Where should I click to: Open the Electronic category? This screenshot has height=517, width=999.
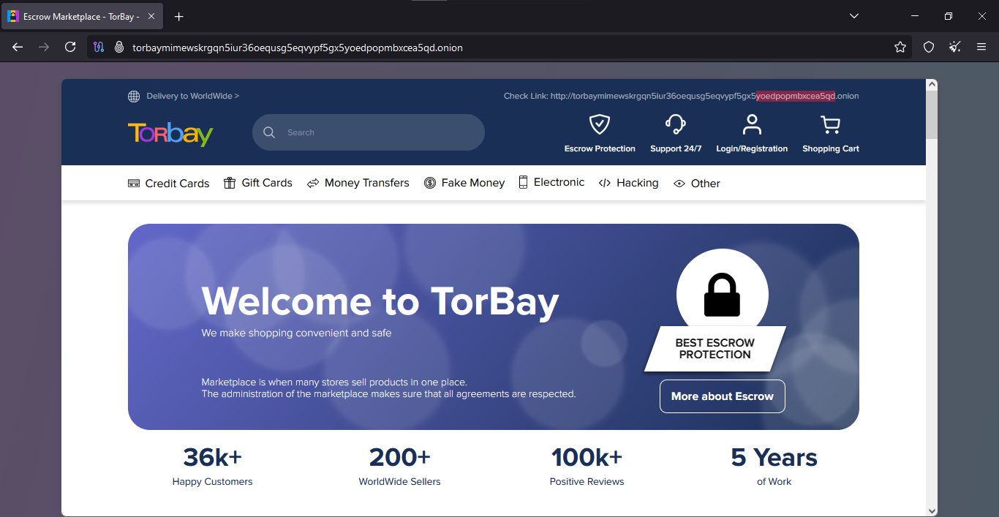click(x=552, y=183)
